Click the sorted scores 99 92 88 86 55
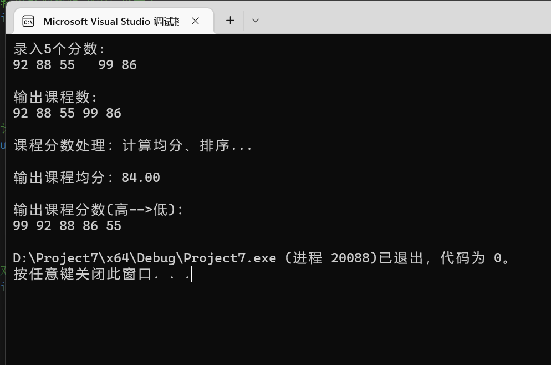 point(67,226)
